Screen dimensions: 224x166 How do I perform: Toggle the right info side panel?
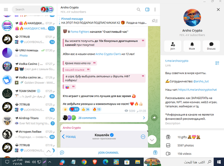(x=147, y=9)
